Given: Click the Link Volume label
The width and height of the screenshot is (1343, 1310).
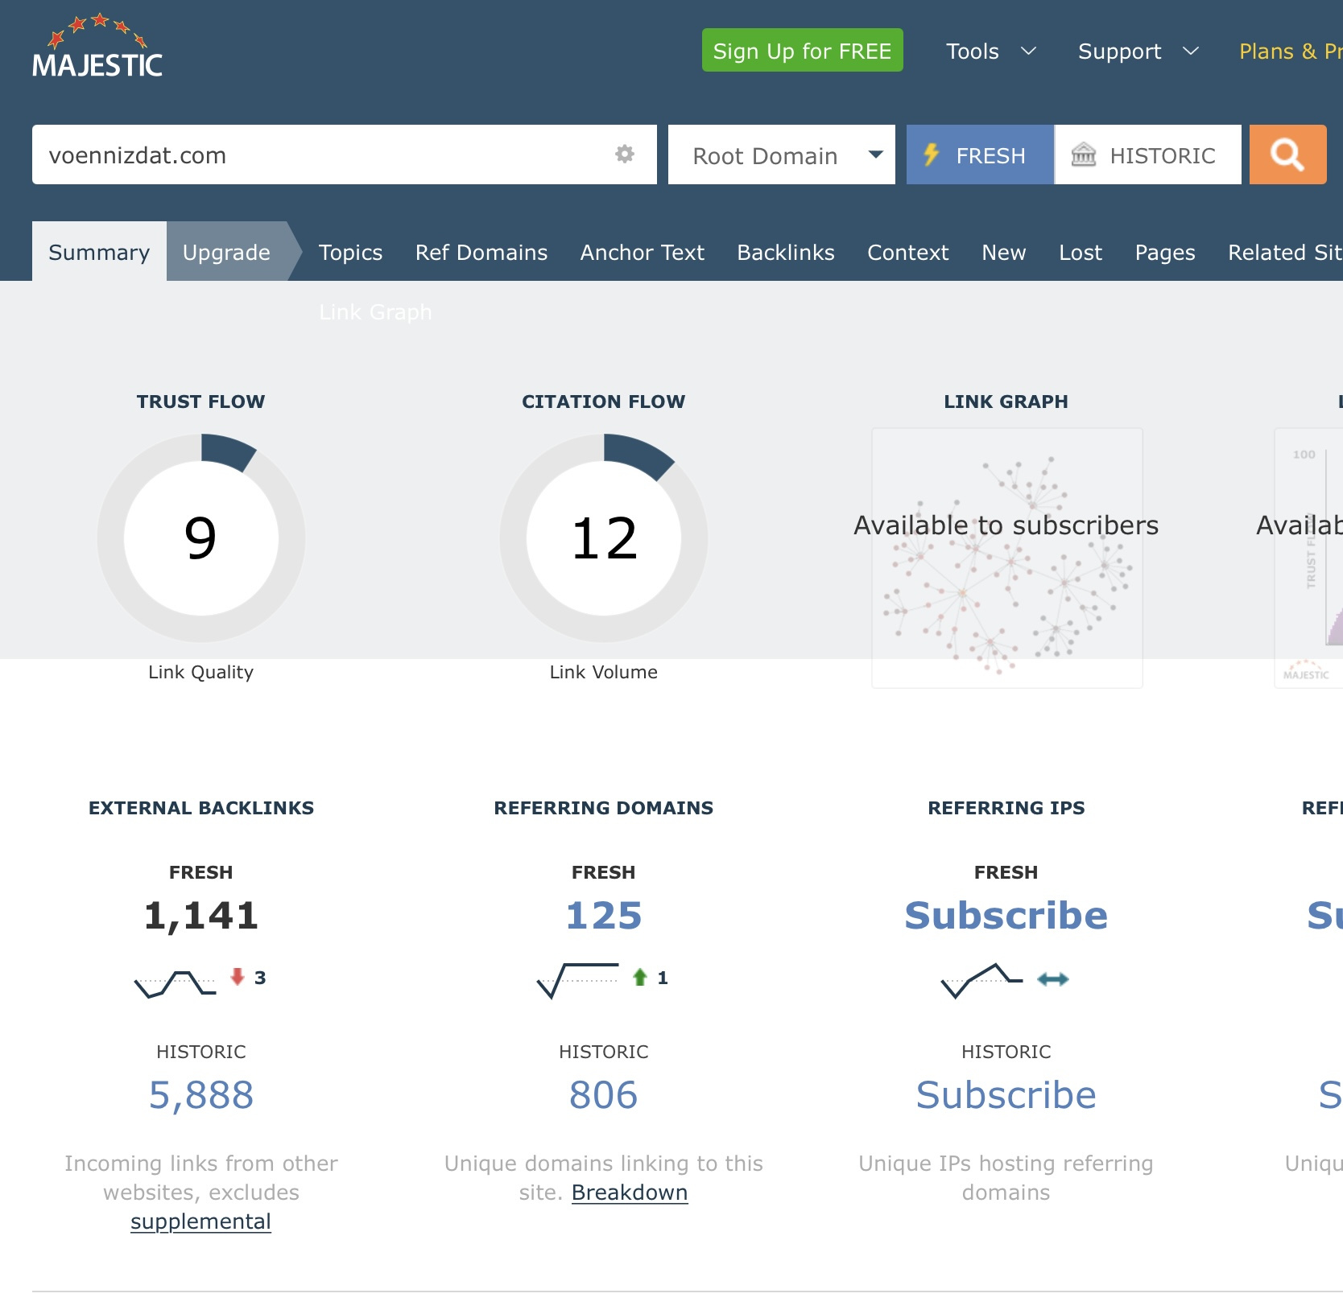Looking at the screenshot, I should click(604, 672).
